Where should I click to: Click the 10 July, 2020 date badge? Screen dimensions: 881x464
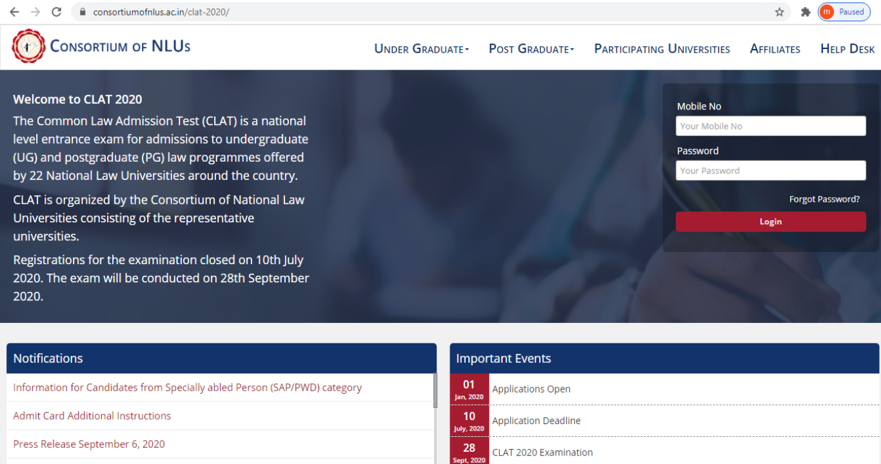coord(470,421)
